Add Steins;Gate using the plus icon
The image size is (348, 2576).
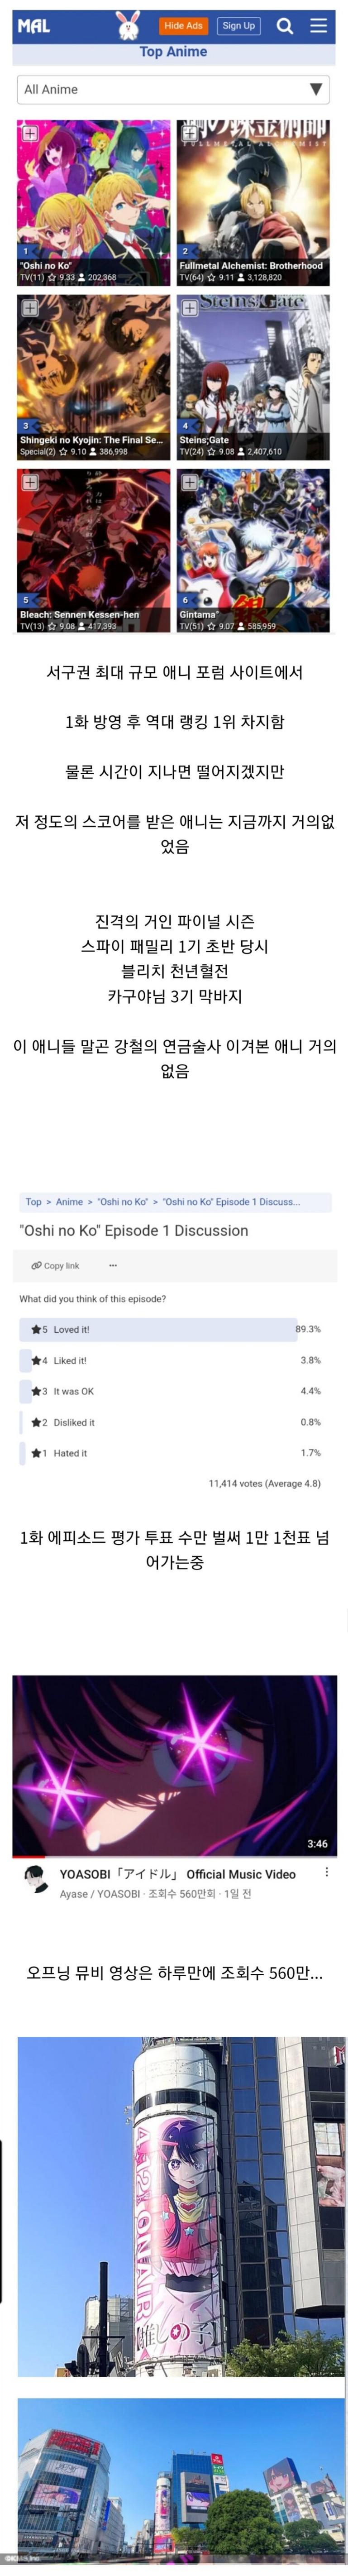(189, 308)
